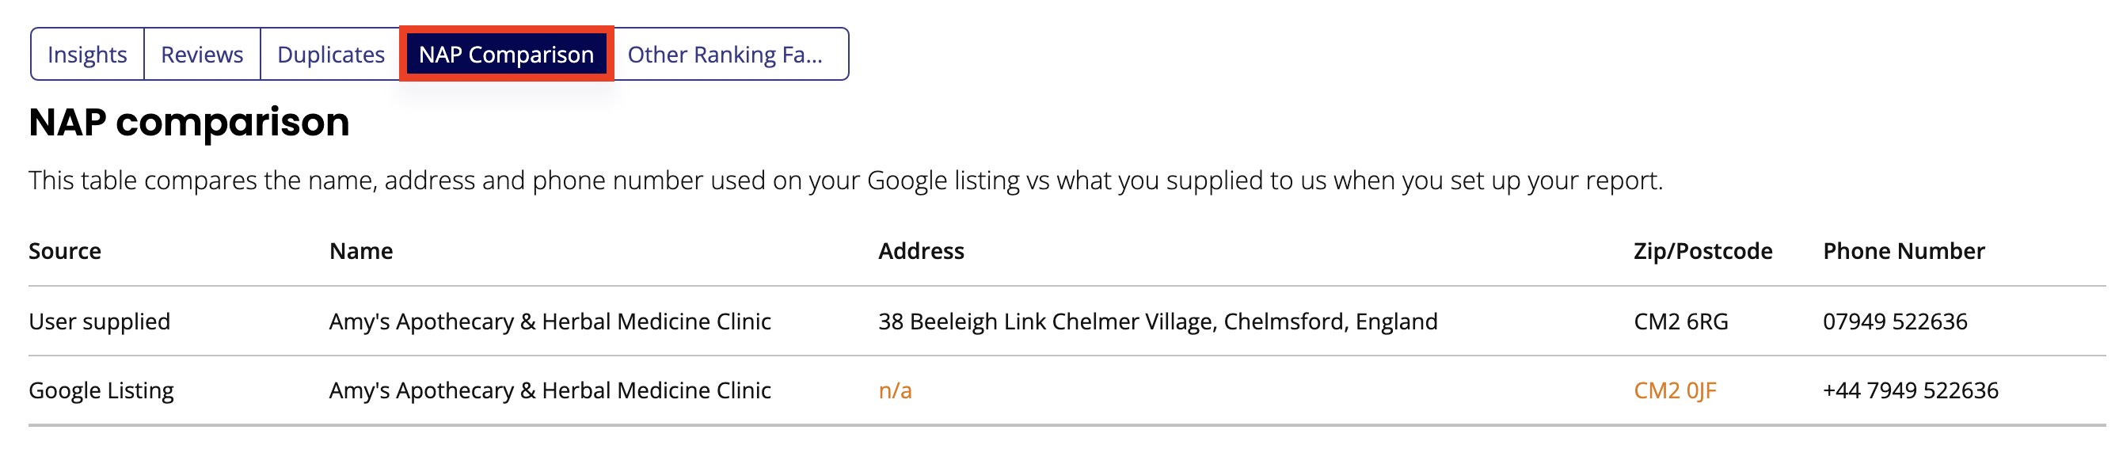Open the Other Ranking Factors tab
Viewport: 2119px width, 468px height.
[725, 55]
